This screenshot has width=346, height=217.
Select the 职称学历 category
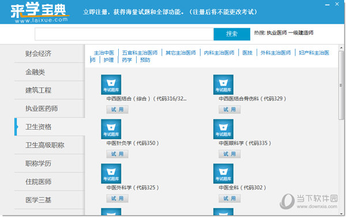[x=49, y=163]
